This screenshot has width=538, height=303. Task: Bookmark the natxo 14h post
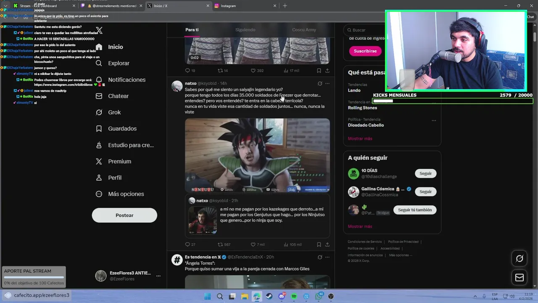point(319,245)
